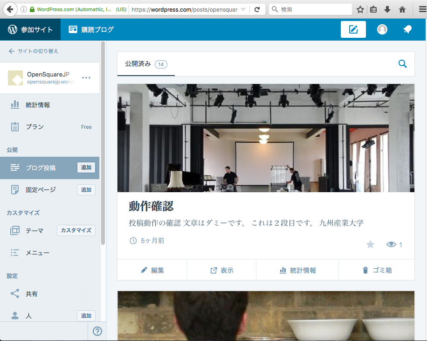
Task: Click the 固定ページ page icon in the sidebar
Action: [15, 190]
